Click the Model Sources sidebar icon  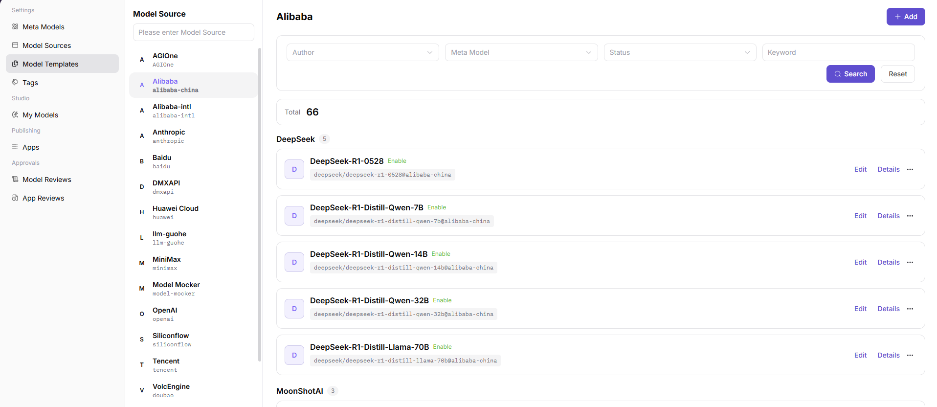(x=15, y=45)
